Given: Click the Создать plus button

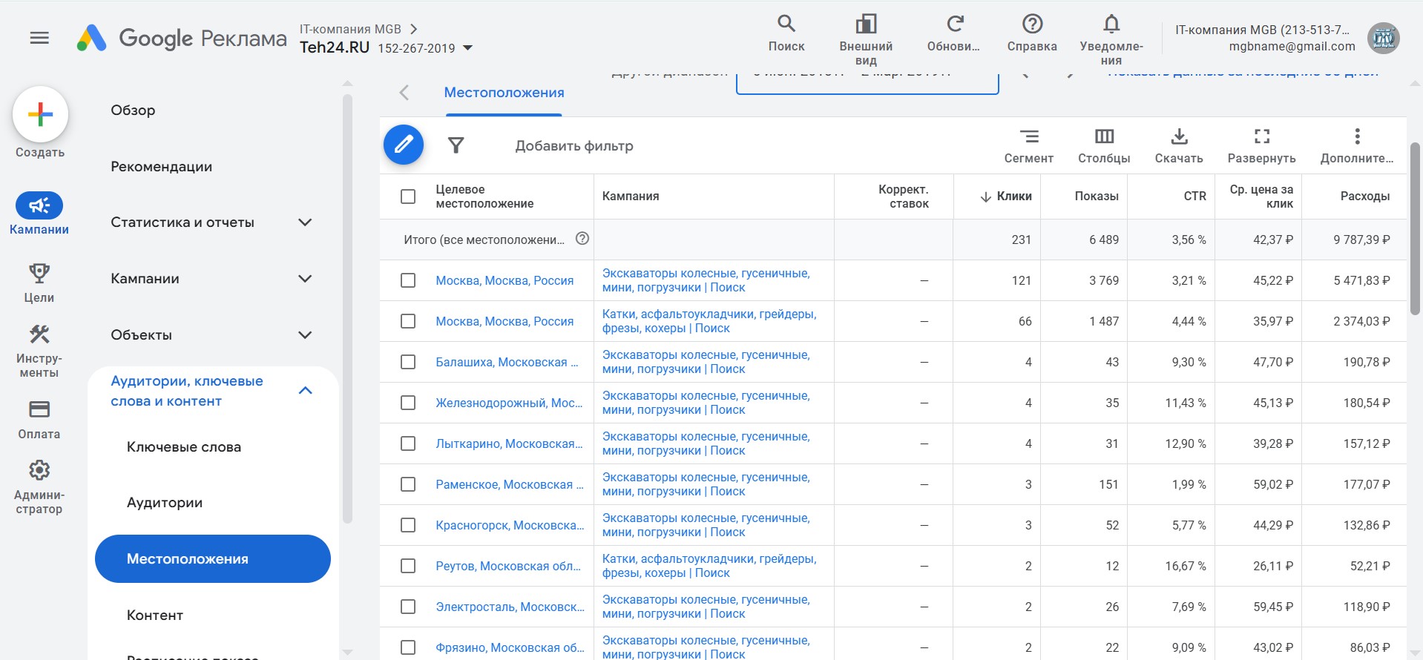Looking at the screenshot, I should click(40, 114).
